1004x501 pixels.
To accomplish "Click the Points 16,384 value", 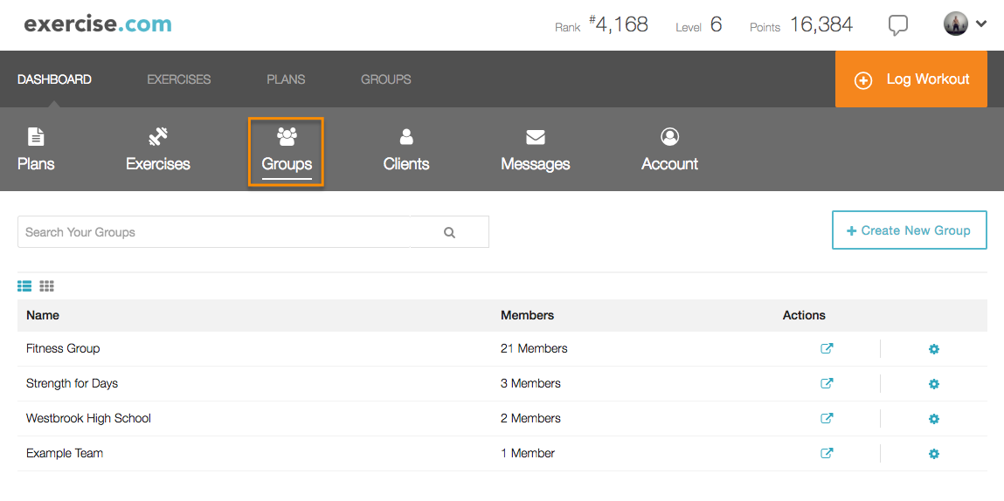I will (821, 25).
